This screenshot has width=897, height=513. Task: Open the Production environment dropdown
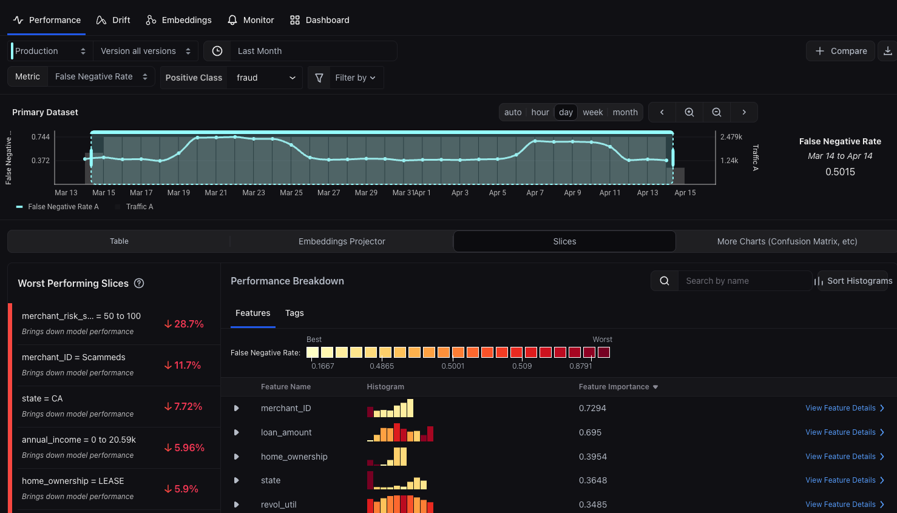(x=50, y=51)
